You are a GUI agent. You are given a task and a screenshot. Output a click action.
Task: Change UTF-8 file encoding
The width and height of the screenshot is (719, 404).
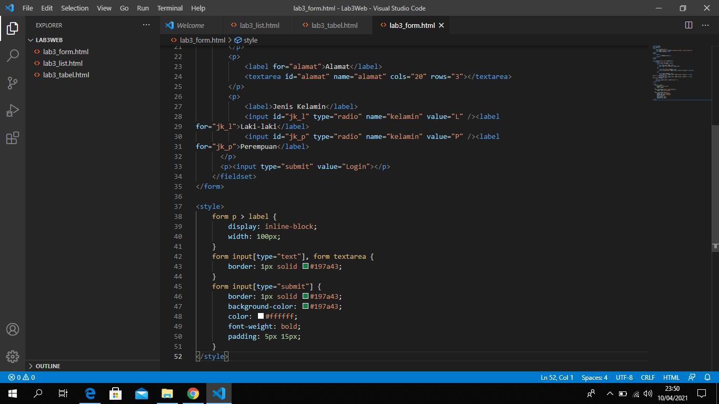click(x=624, y=377)
